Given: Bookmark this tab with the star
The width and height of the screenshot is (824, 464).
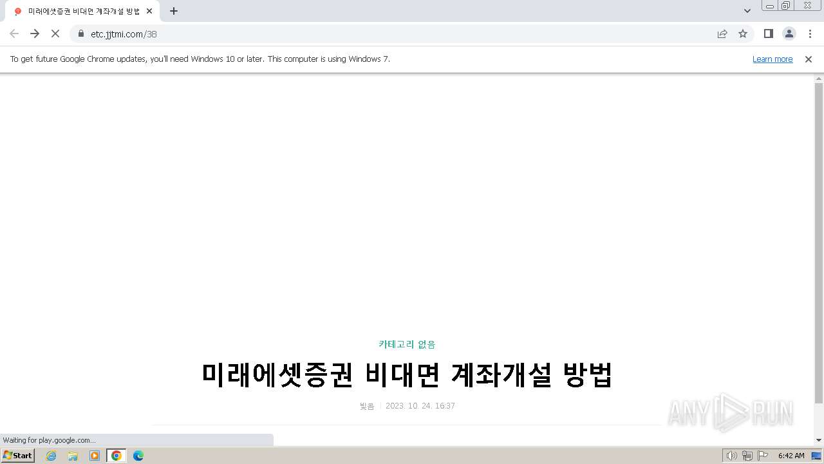Looking at the screenshot, I should (x=743, y=34).
